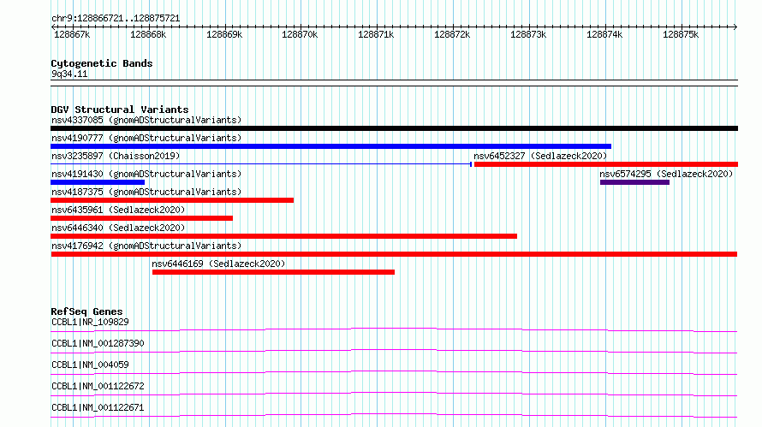Click the chr9:128866721..128875721 coordinate label
Image resolution: width=762 pixels, height=427 pixels.
click(x=116, y=18)
